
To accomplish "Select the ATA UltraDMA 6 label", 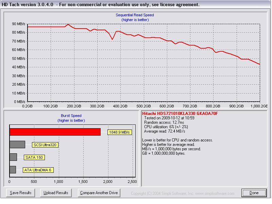I will click(x=38, y=170).
